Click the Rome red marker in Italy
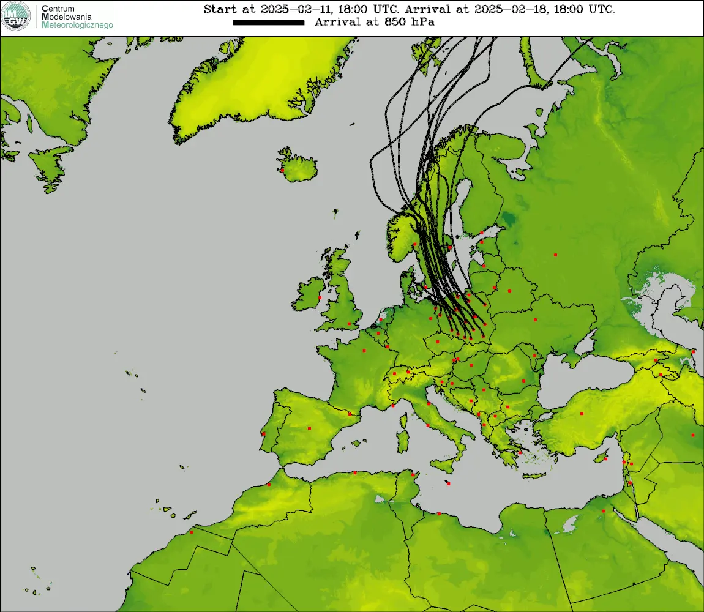This screenshot has height=612, width=704. (x=427, y=425)
